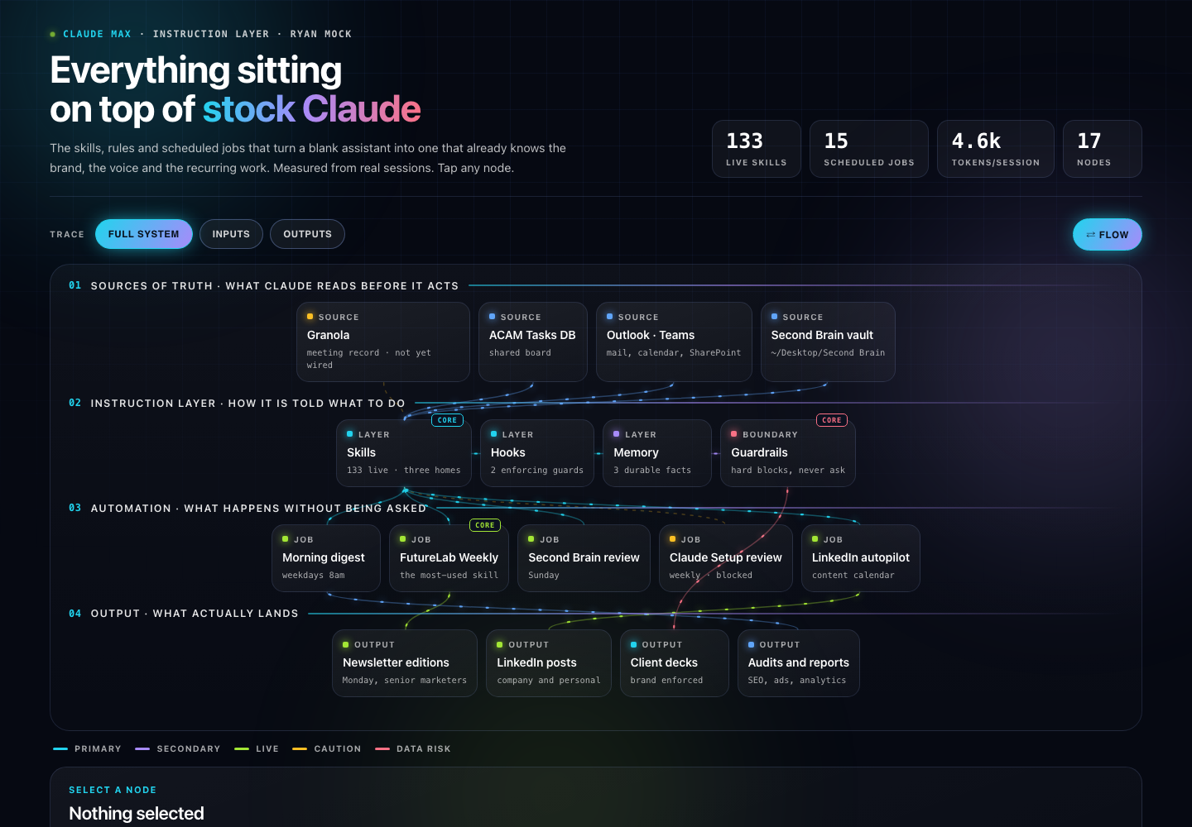Click the 15 Scheduled Jobs stat card
Screen dimensions: 1192x827
[869, 149]
